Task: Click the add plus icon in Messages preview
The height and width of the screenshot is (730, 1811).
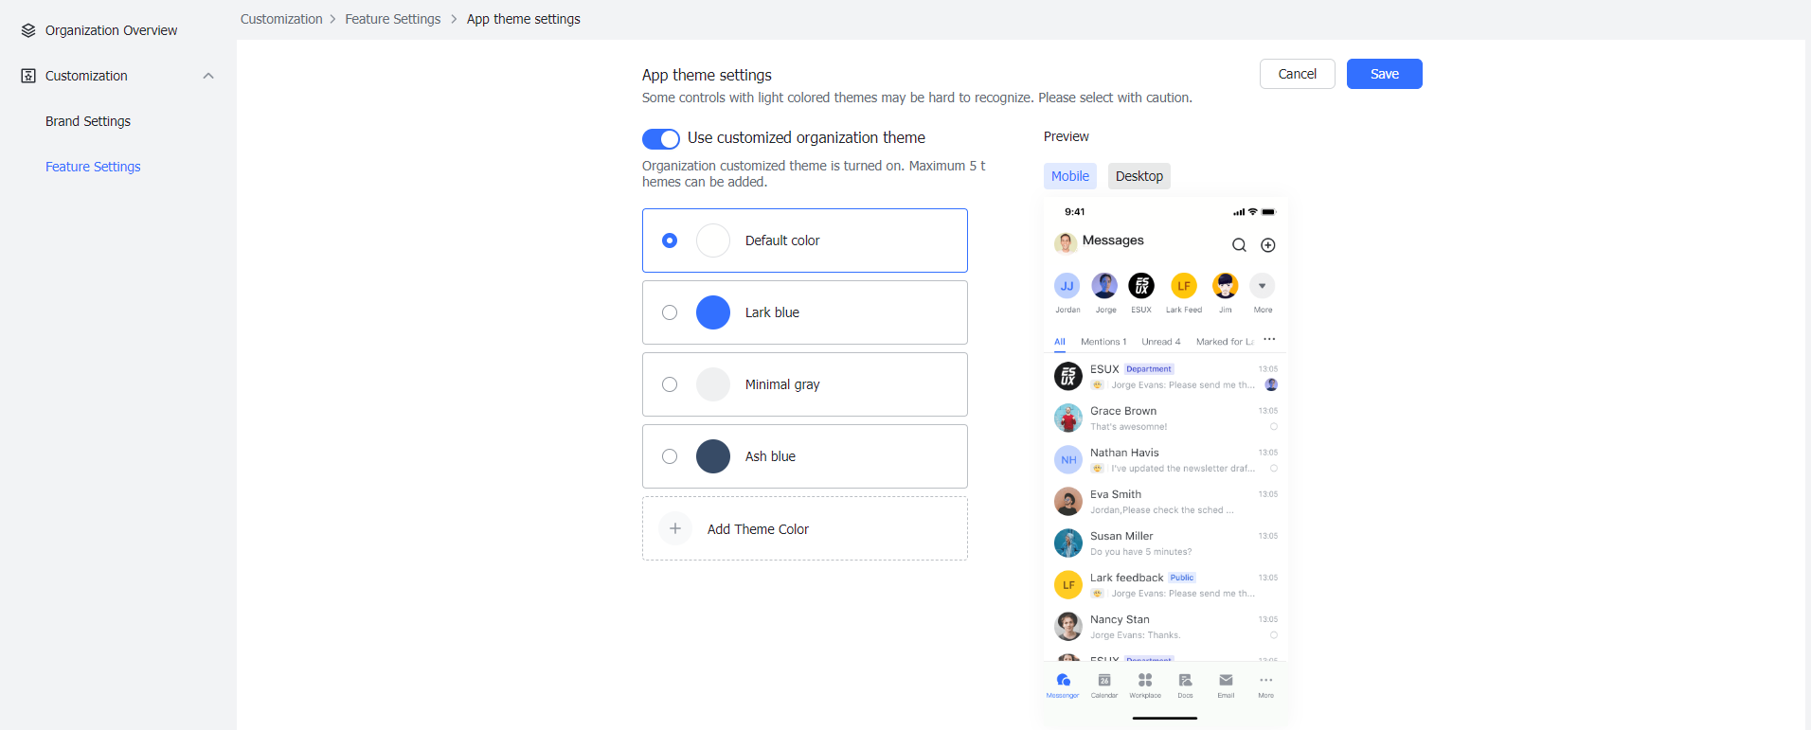Action: point(1268,245)
